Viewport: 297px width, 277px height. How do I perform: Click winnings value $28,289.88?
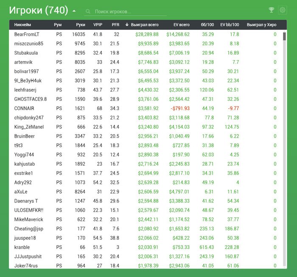coord(147,34)
